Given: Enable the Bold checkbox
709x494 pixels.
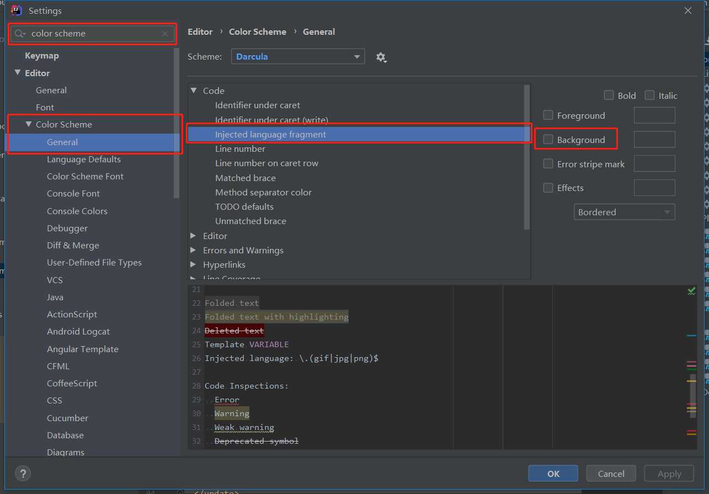Looking at the screenshot, I should tap(609, 95).
